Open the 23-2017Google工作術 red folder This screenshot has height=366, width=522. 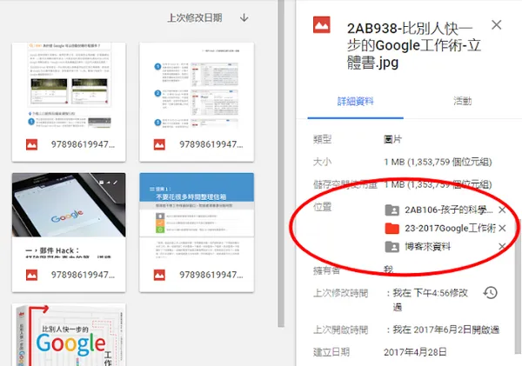tap(440, 229)
